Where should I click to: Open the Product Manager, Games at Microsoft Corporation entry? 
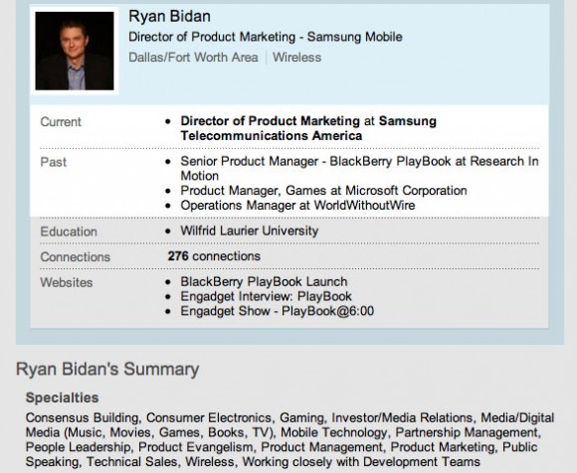pos(324,191)
